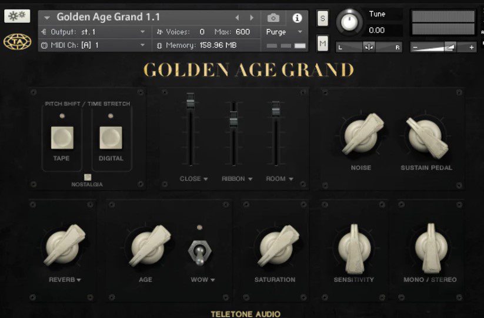Click the Max voices value 600
The image size is (484, 318).
243,32
